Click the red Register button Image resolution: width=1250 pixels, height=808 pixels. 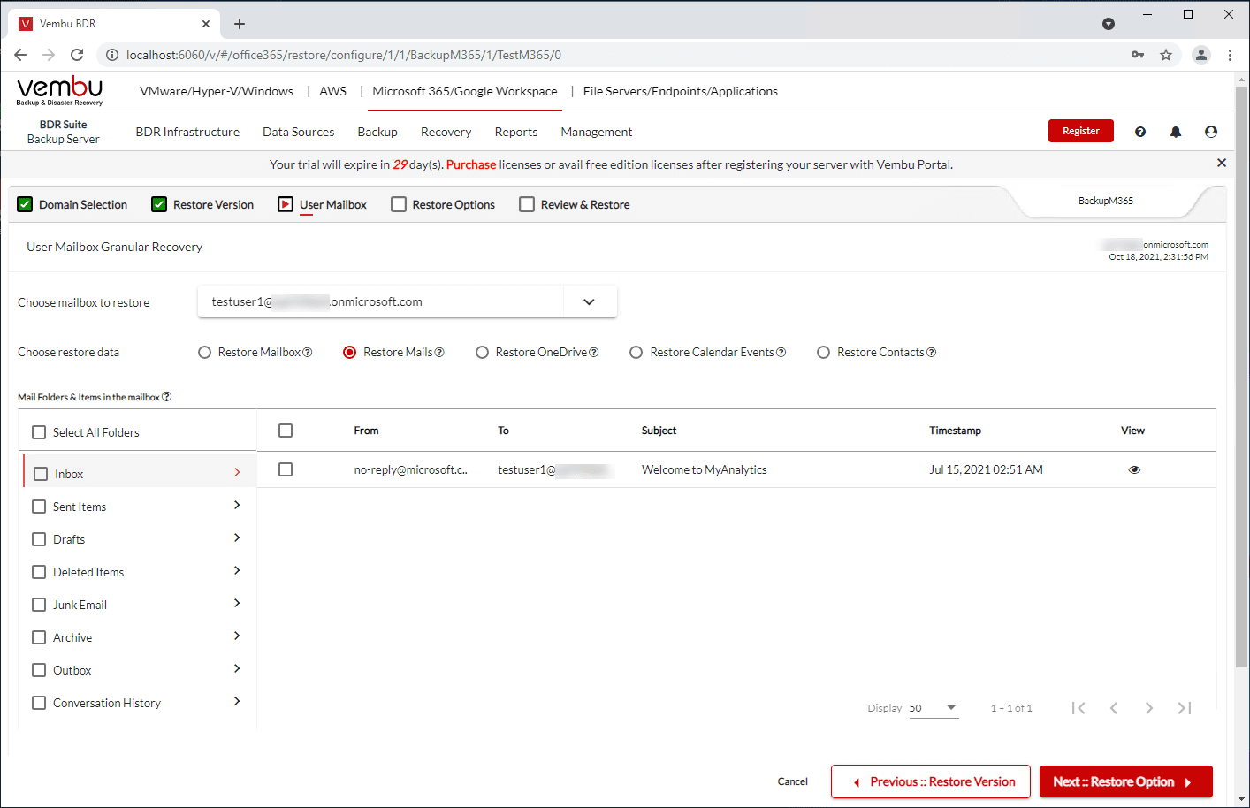click(1080, 131)
